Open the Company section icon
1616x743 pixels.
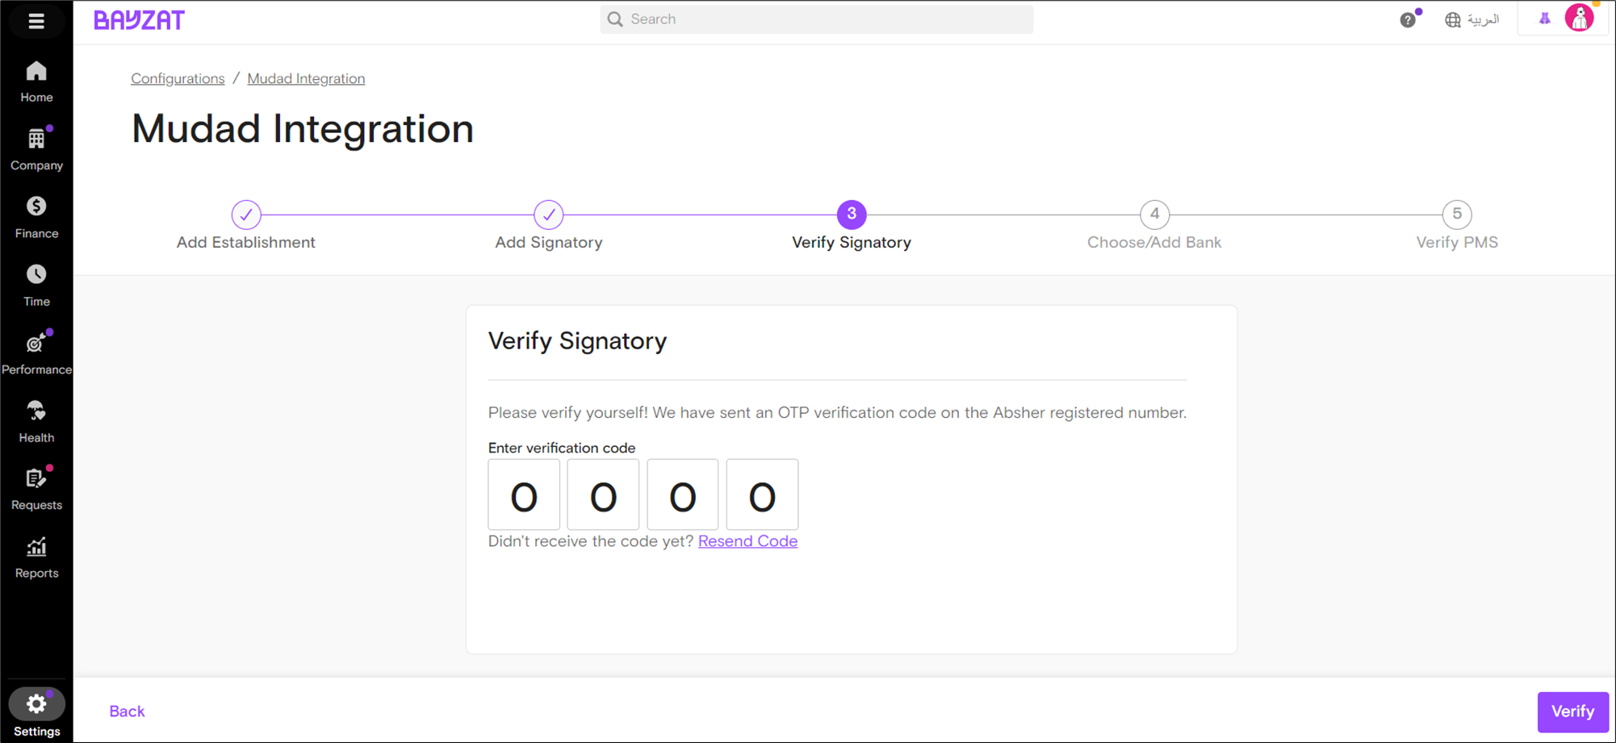click(x=36, y=140)
